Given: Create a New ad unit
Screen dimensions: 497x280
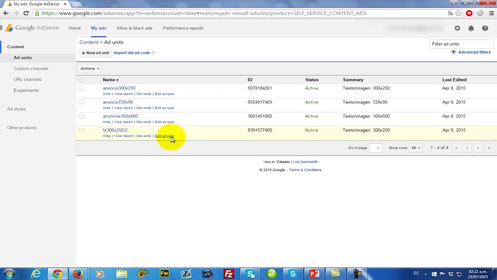Looking at the screenshot, I should tap(95, 53).
